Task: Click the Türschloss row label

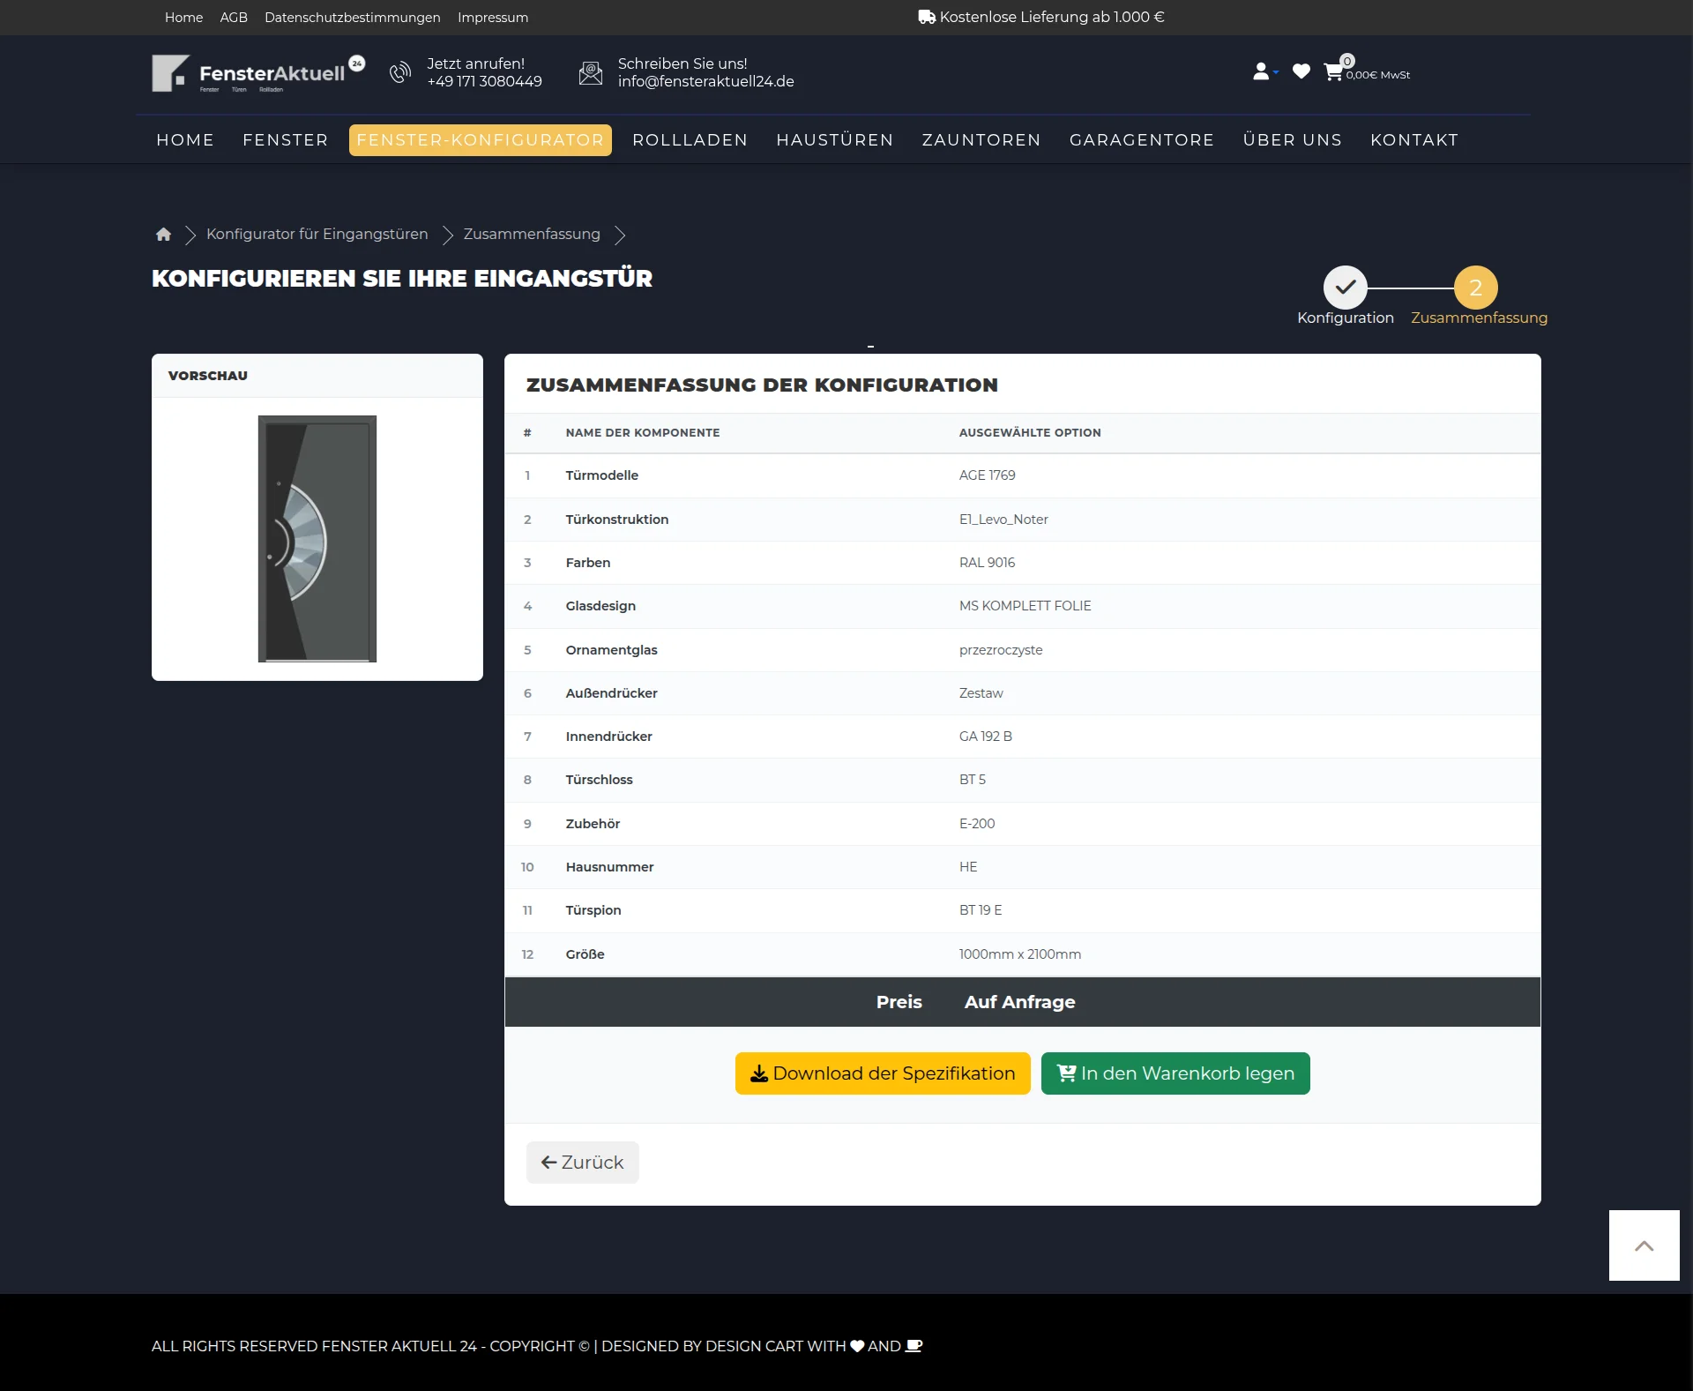Action: (600, 780)
